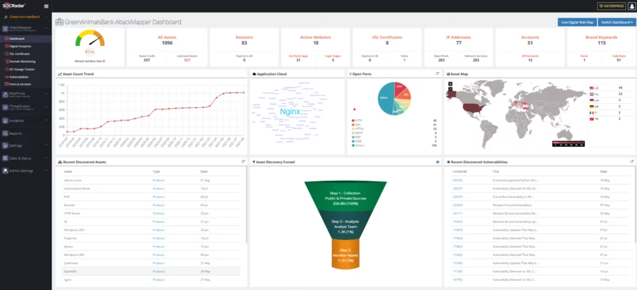The image size is (637, 290).
Task: Click the Settings gear sidebar icon
Action: pyautogui.click(x=5, y=145)
